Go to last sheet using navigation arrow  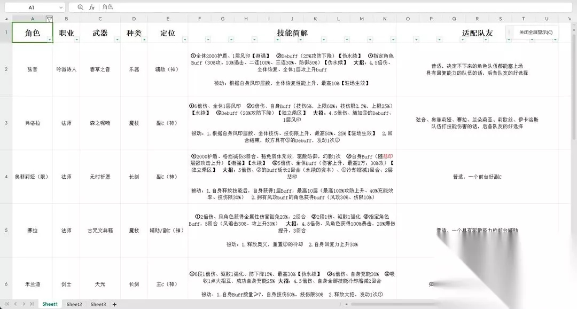point(32,304)
